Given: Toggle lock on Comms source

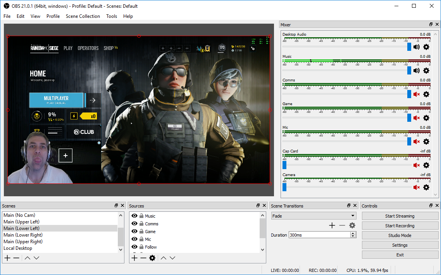Looking at the screenshot, I should point(141,223).
